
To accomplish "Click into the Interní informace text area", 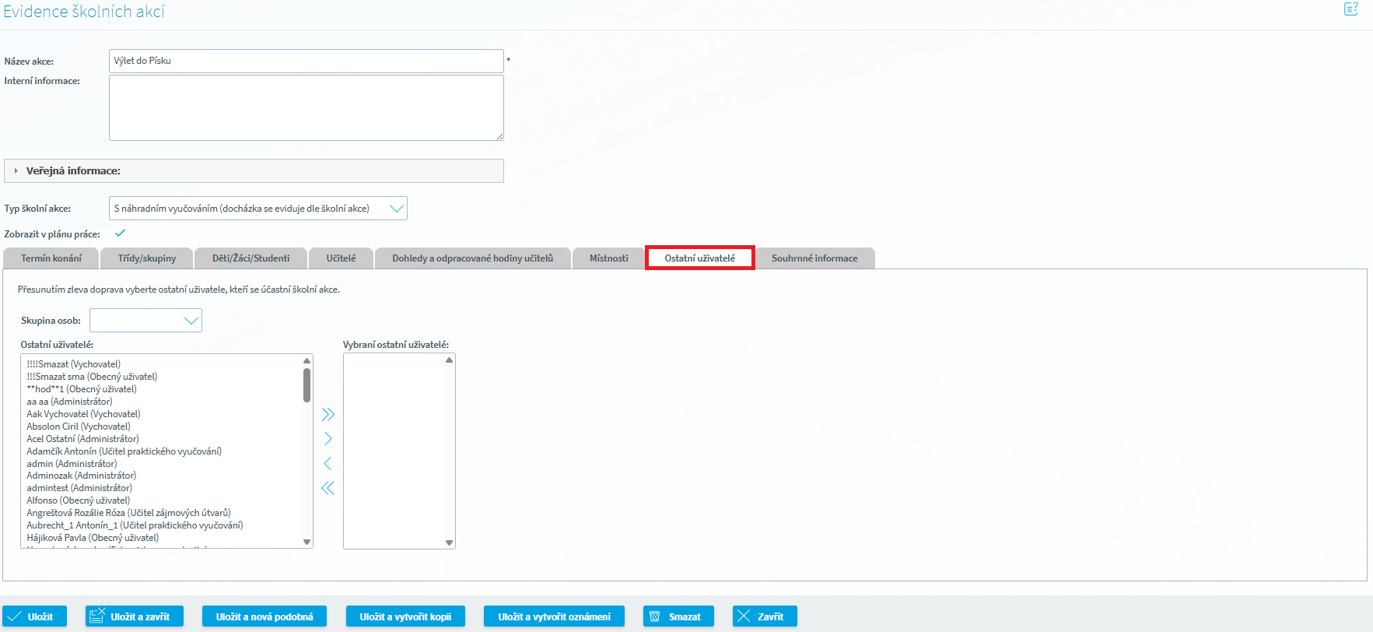I will click(x=306, y=107).
